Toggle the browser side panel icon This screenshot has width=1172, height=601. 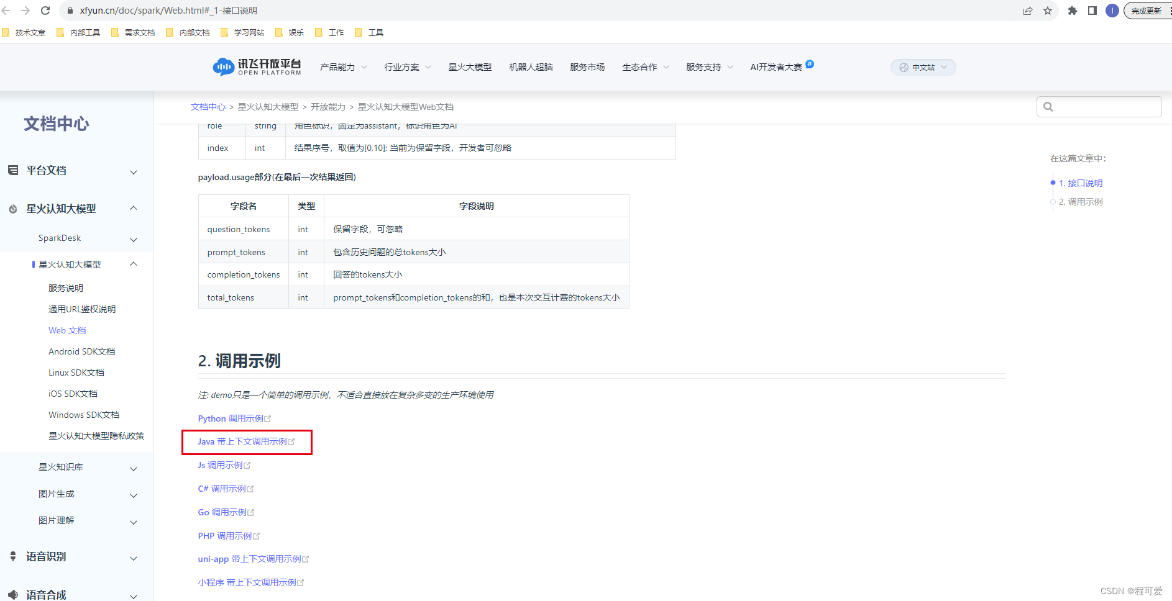1092,11
